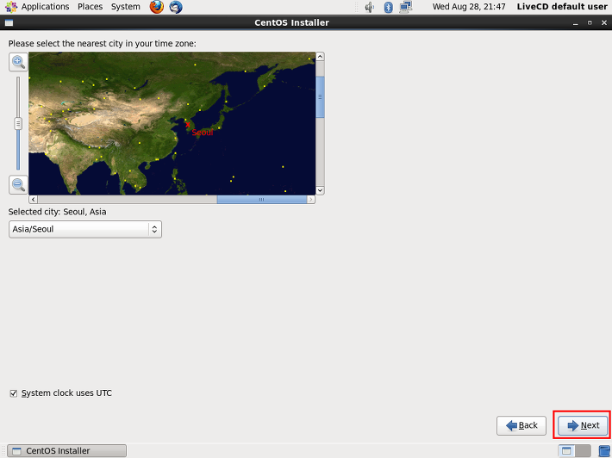Click the window menu icon in titlebar

click(9, 22)
